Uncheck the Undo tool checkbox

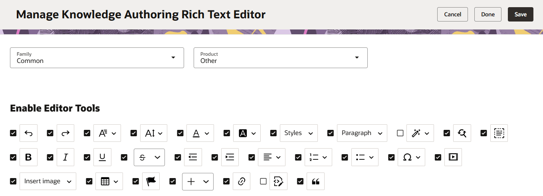coord(13,133)
